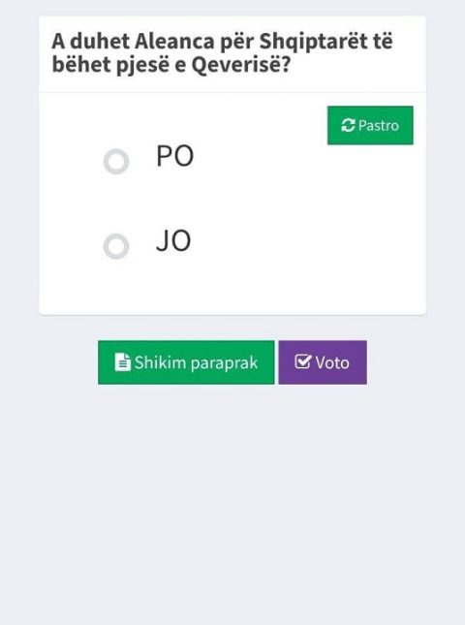465x625 pixels.
Task: Click the word Pastro on the green button
Action: coord(379,126)
